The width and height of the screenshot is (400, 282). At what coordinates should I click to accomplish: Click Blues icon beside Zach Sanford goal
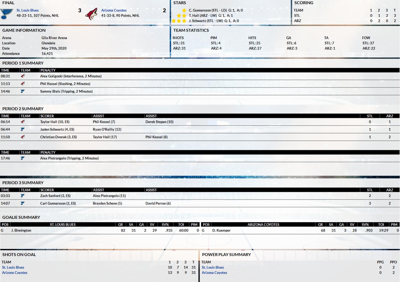pos(23,196)
